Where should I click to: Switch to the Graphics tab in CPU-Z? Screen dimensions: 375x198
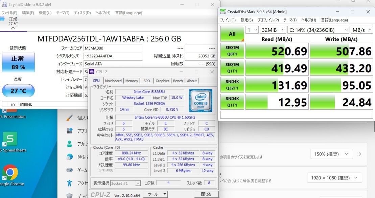click(x=162, y=81)
